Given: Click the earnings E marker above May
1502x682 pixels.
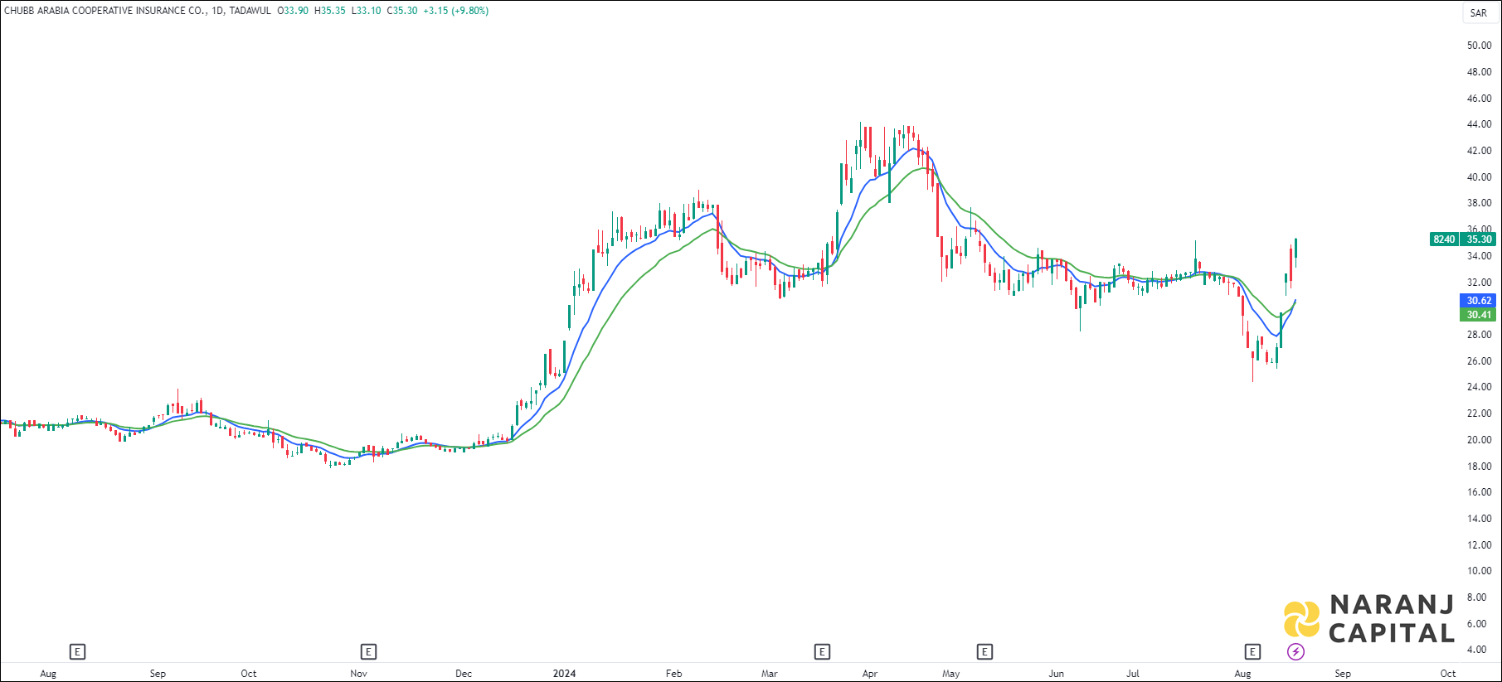Looking at the screenshot, I should 984,652.
